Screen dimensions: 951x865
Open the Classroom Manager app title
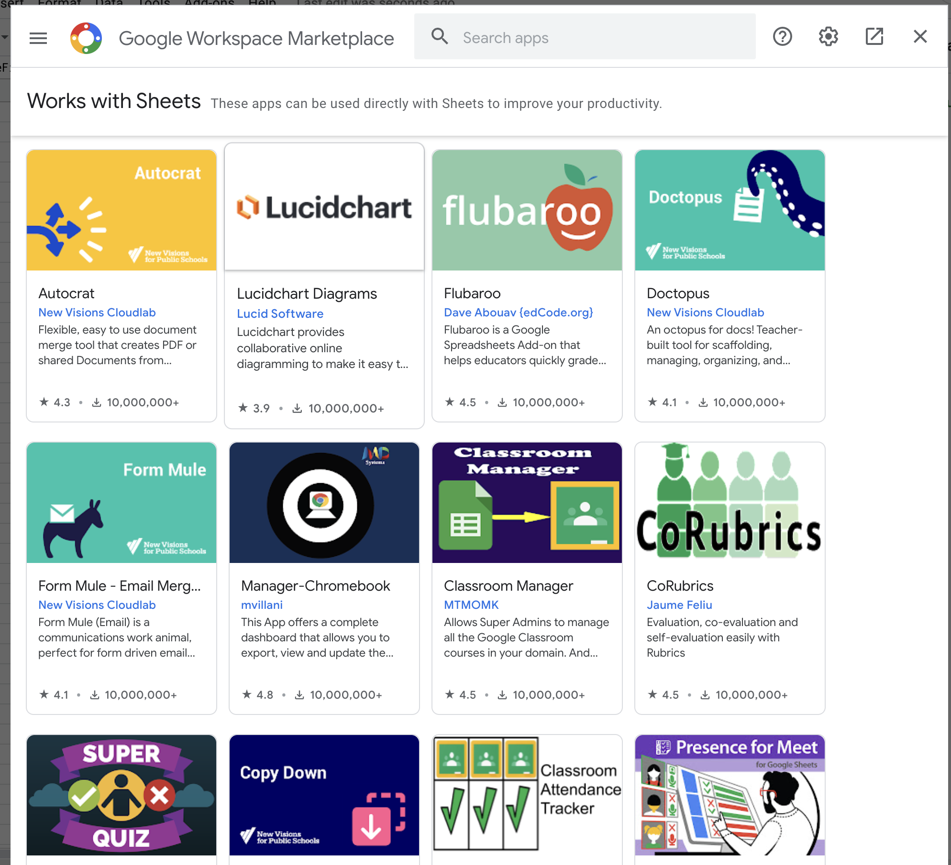[x=508, y=586]
